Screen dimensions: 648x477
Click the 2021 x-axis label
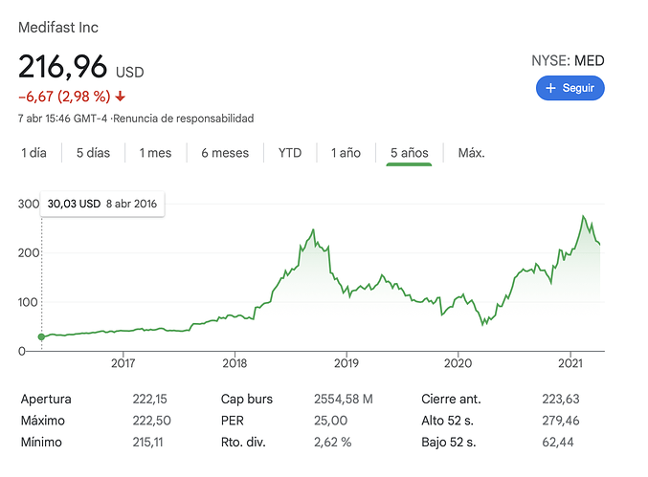point(570,363)
